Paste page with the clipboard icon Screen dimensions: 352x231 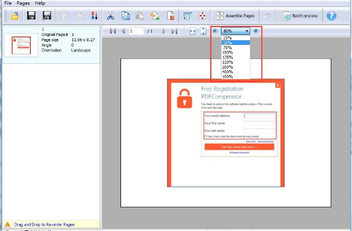point(139,16)
